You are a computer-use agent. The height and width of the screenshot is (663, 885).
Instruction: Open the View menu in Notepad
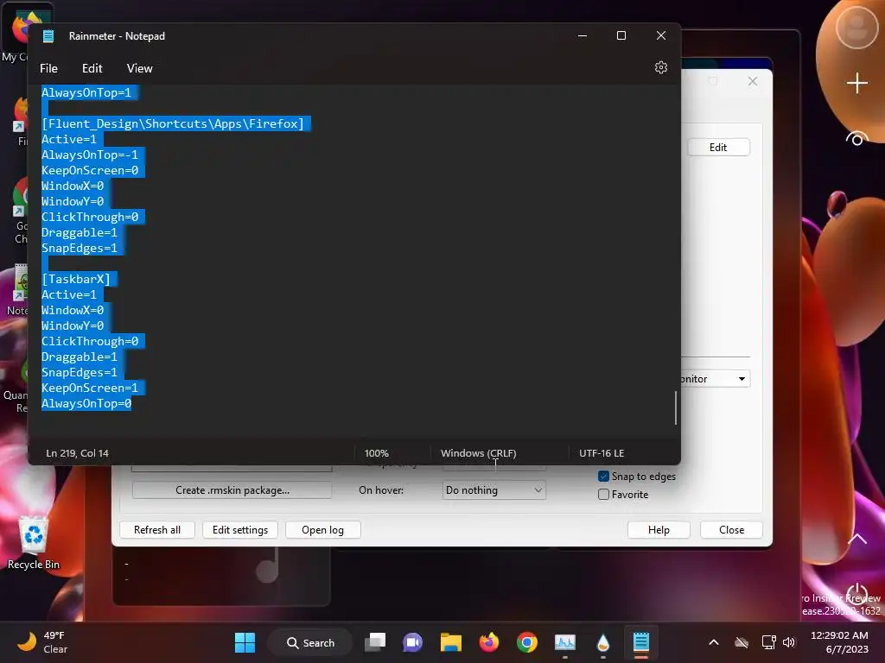pos(139,68)
